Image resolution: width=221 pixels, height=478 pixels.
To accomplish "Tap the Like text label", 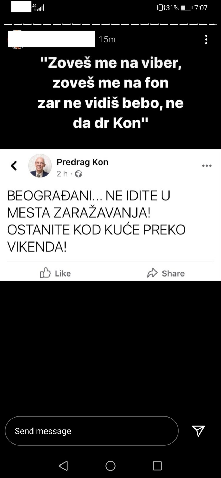I will coord(63,273).
